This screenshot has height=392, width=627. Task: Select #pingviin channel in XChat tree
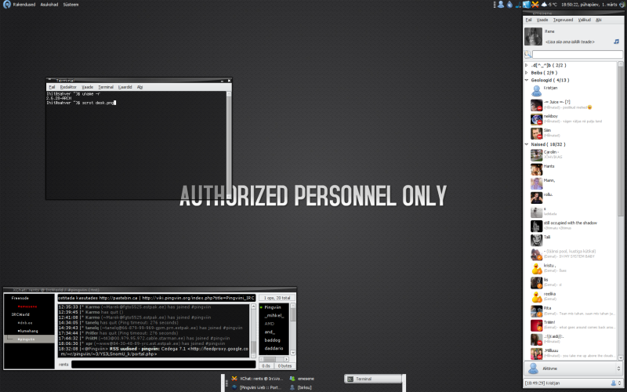tap(26, 339)
